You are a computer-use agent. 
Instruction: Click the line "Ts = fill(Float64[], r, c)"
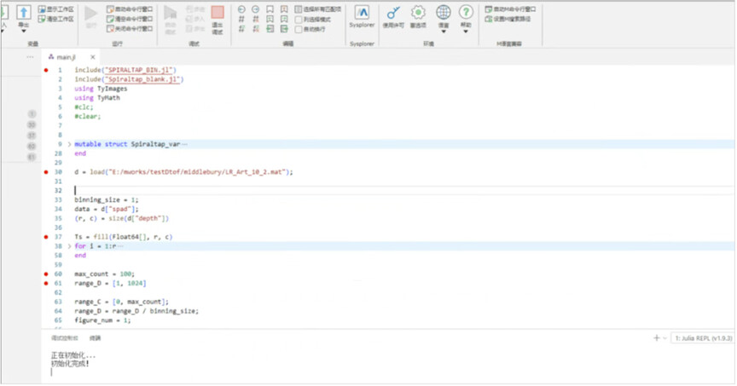click(x=123, y=237)
